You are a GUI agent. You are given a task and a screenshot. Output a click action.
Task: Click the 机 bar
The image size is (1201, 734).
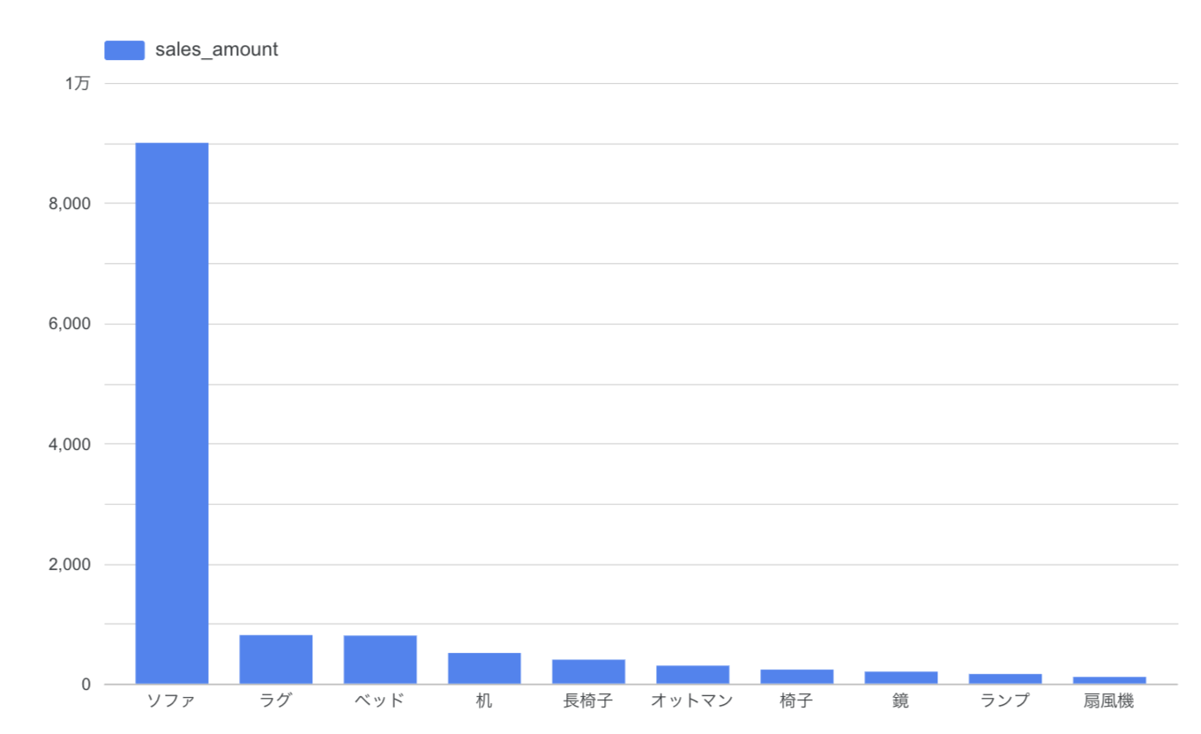click(484, 668)
